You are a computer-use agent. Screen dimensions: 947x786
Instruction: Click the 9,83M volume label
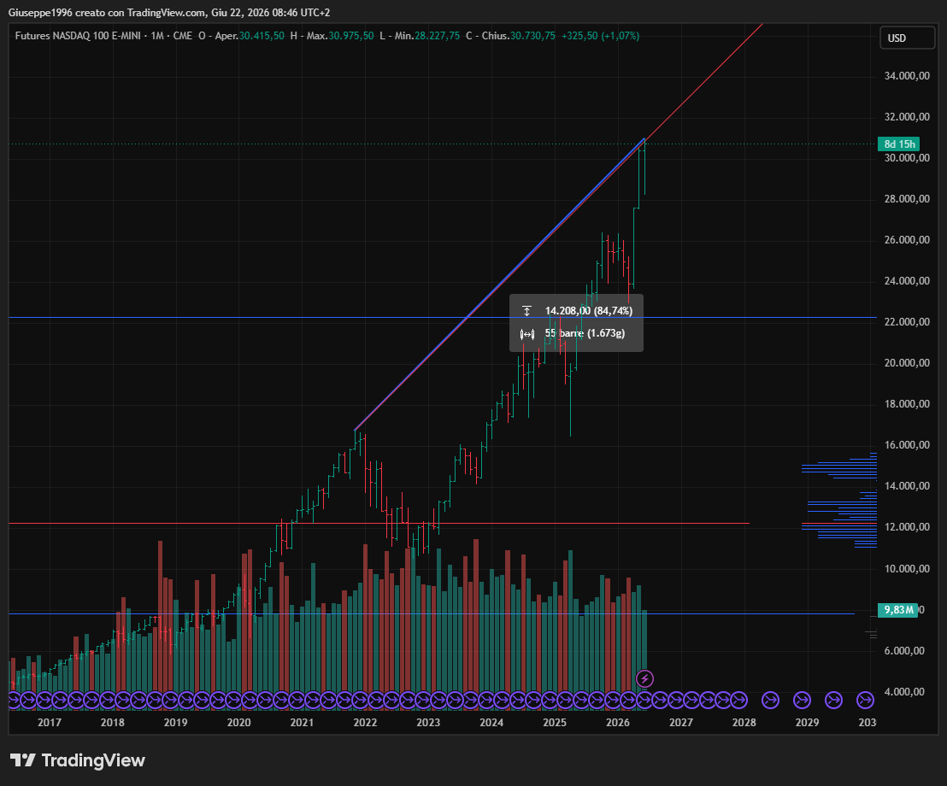[x=898, y=610]
